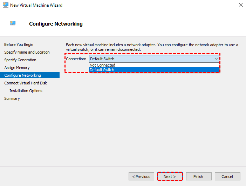Cancel the New Virtual Machine Wizard
The image size is (246, 186).
(227, 177)
